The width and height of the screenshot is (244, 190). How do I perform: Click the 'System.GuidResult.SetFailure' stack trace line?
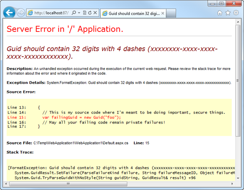[125, 173]
